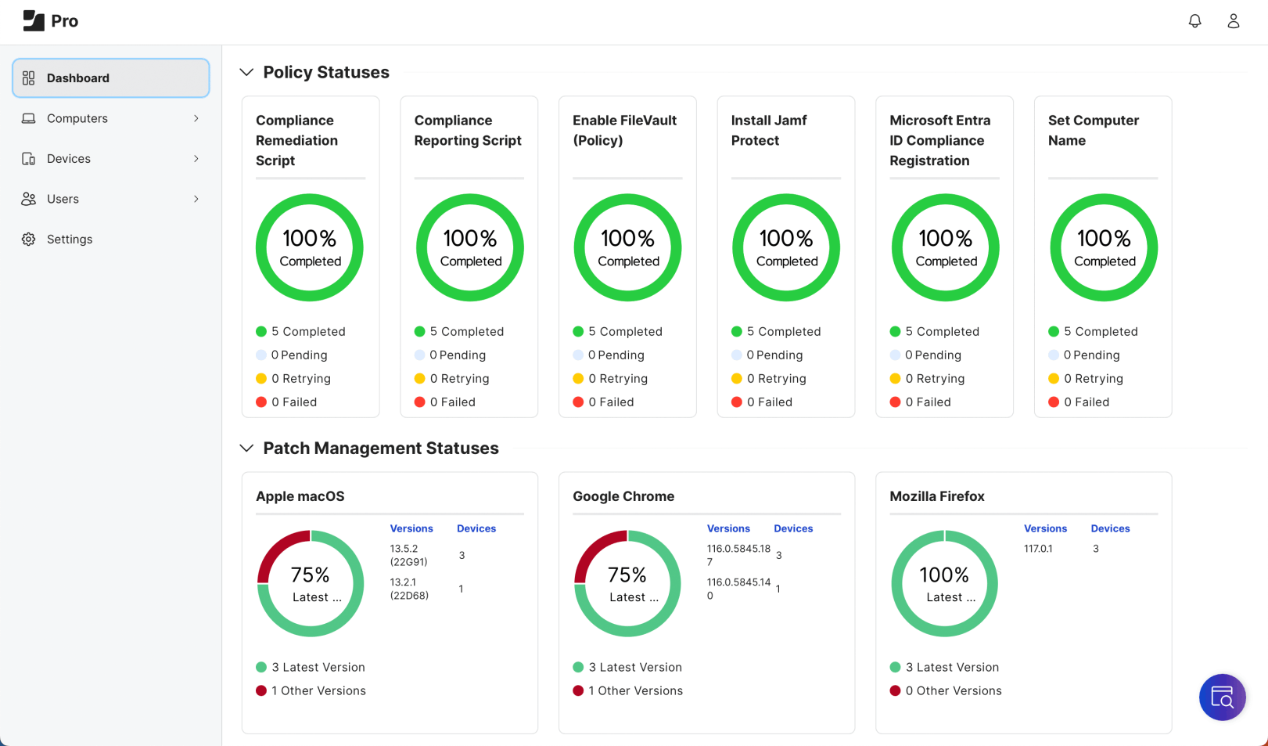Open the Settings menu item

70,240
